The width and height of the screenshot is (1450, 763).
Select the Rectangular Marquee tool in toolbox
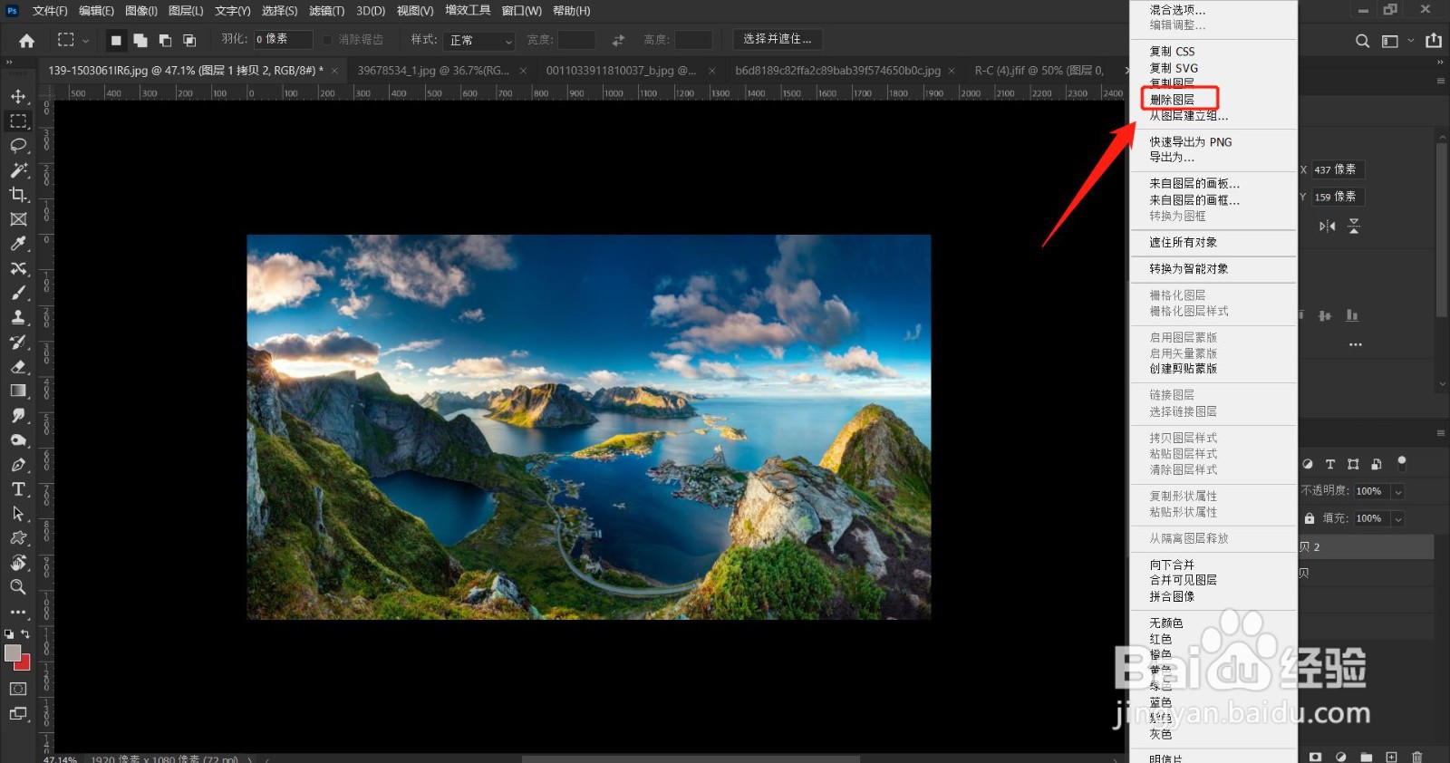point(18,121)
